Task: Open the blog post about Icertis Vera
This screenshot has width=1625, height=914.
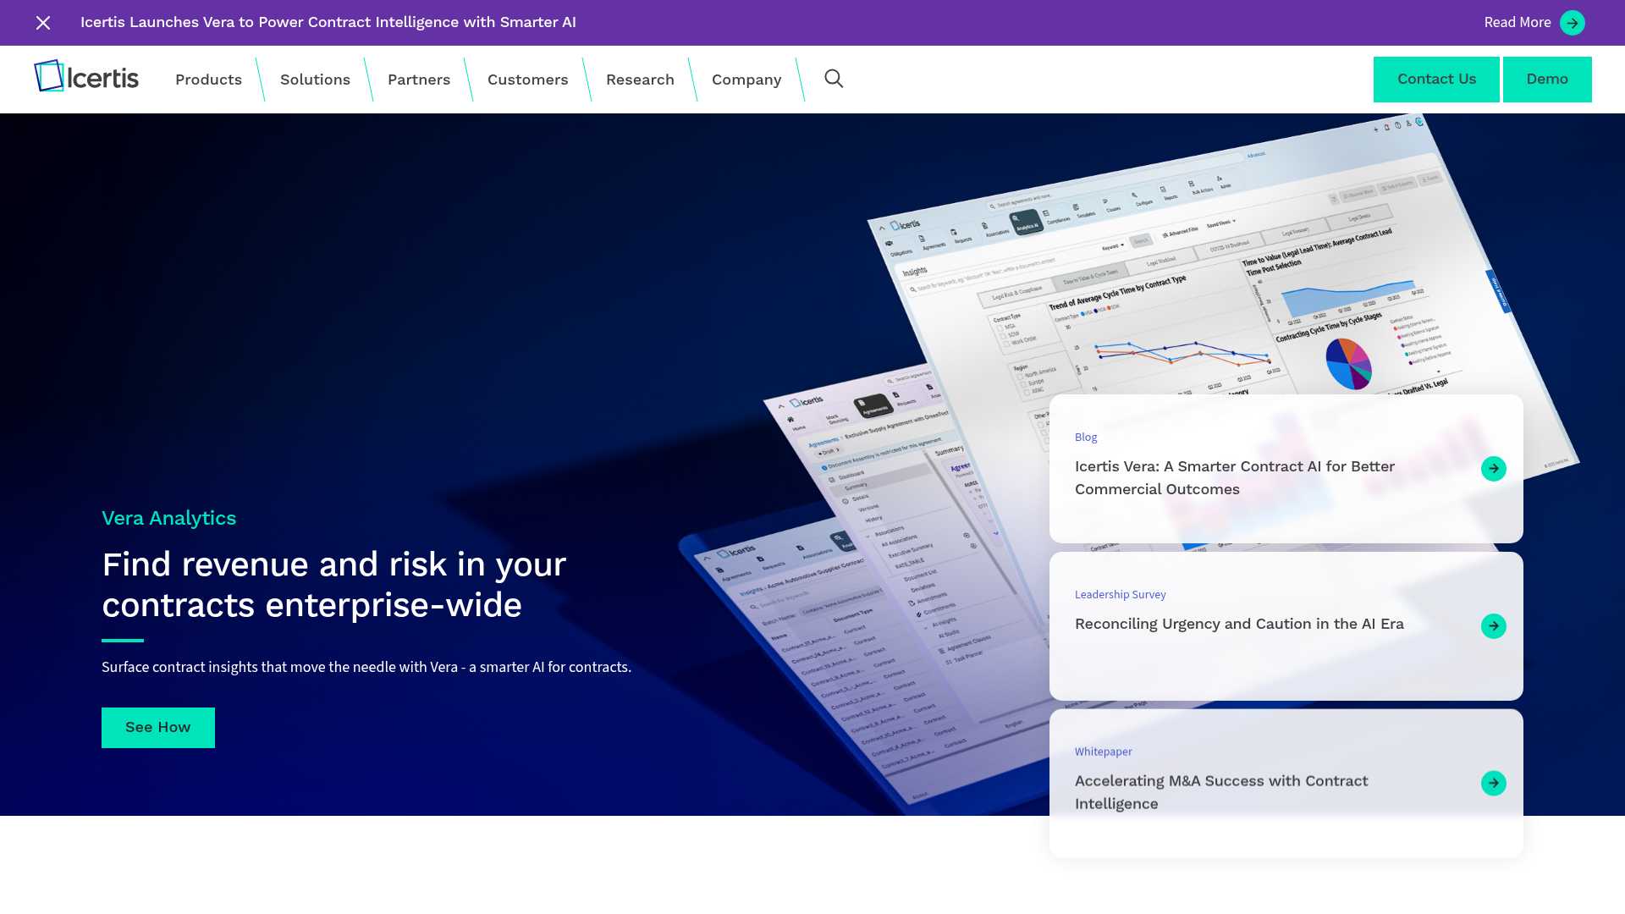Action: coord(1234,477)
